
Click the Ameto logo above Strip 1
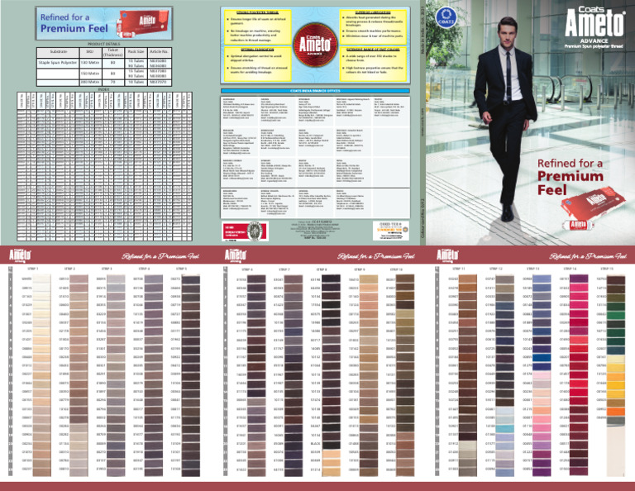(x=20, y=255)
